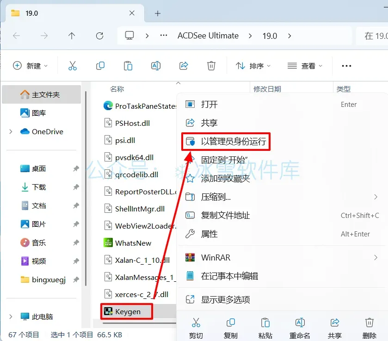The height and width of the screenshot is (341, 388).
Task: Sort by 名称 column header
Action: [x=117, y=89]
